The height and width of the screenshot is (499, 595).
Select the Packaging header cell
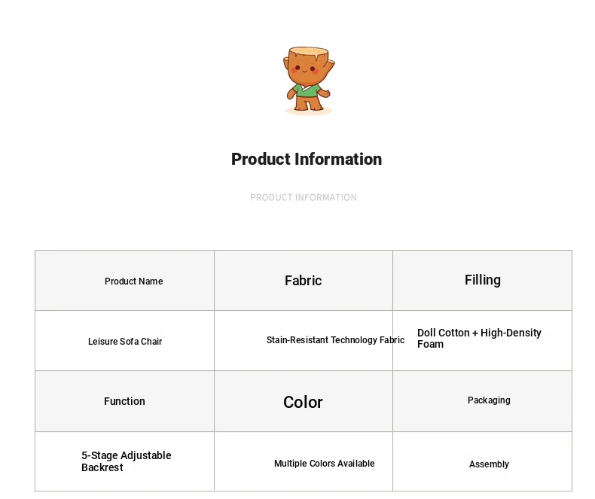click(489, 400)
